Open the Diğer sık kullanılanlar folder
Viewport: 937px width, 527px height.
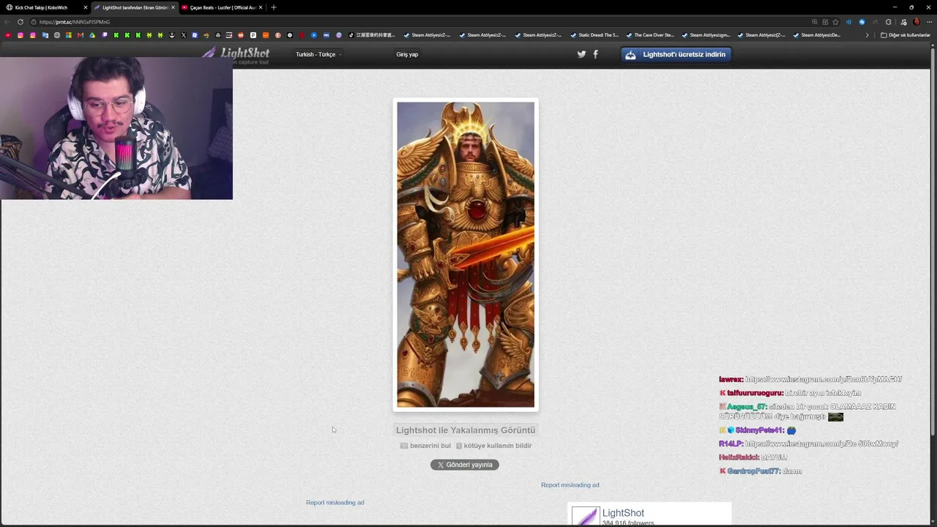(x=906, y=35)
